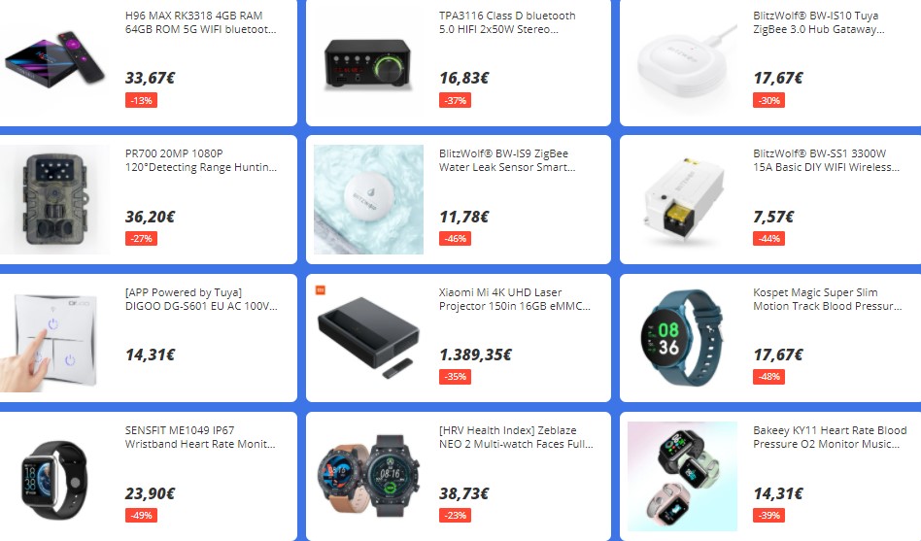Screen dimensions: 921x541
Task: Click the Bakeey KY11 smartwatches thumbnail
Action: (x=683, y=476)
